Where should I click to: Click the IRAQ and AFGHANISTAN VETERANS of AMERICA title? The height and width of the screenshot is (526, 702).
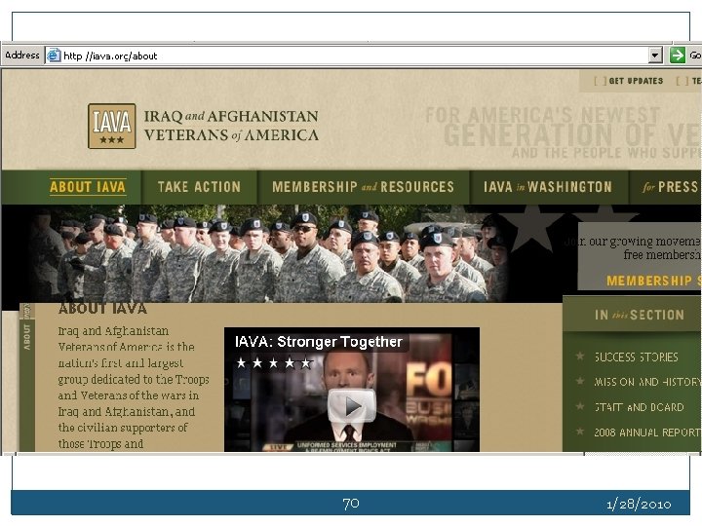click(231, 126)
